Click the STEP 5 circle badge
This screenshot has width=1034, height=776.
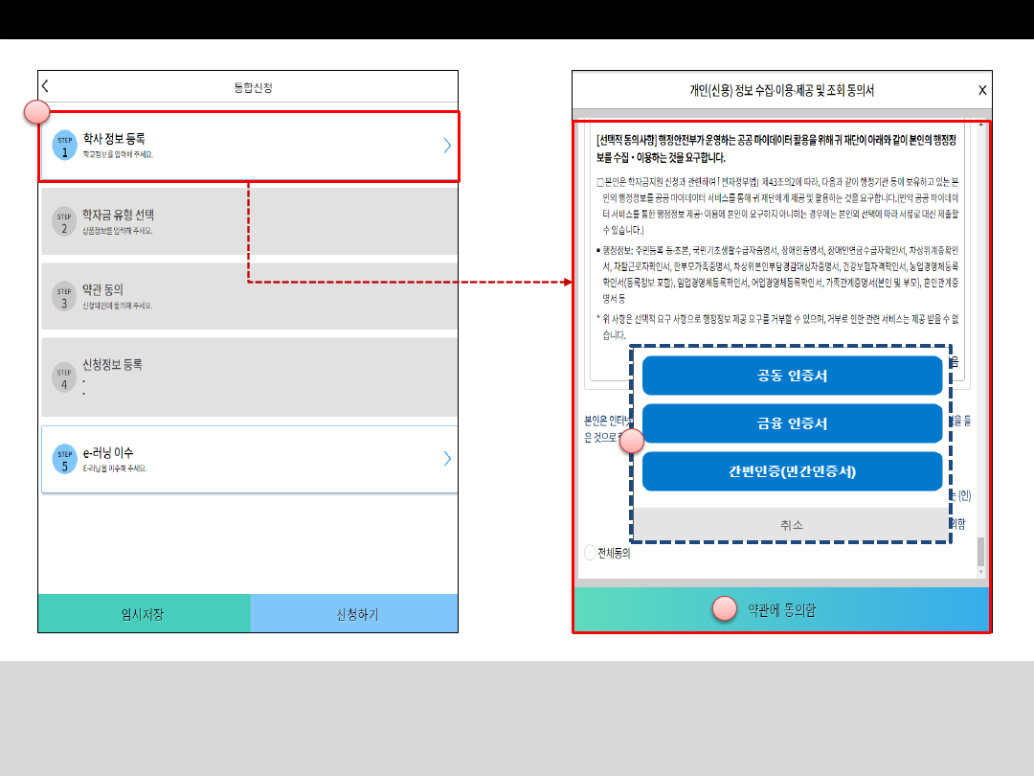(64, 459)
